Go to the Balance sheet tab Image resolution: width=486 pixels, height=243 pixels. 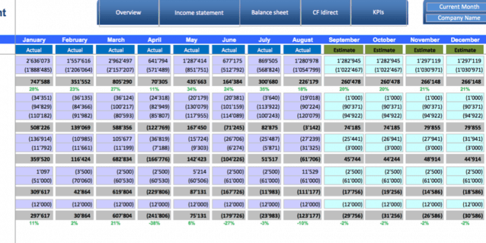coord(270,13)
